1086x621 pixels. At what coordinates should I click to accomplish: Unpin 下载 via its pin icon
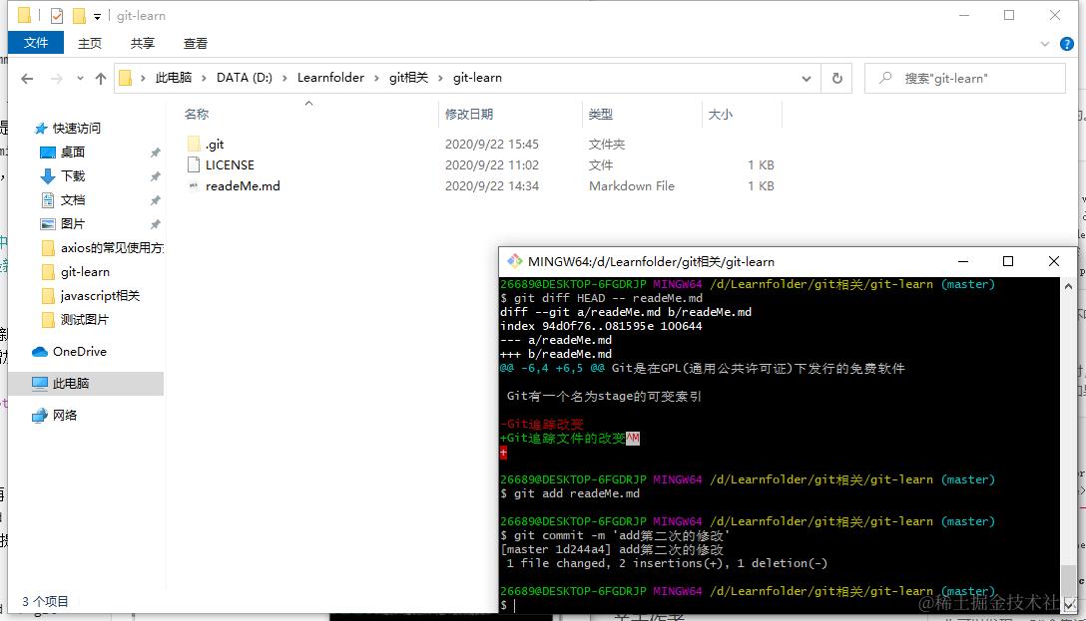(x=155, y=176)
